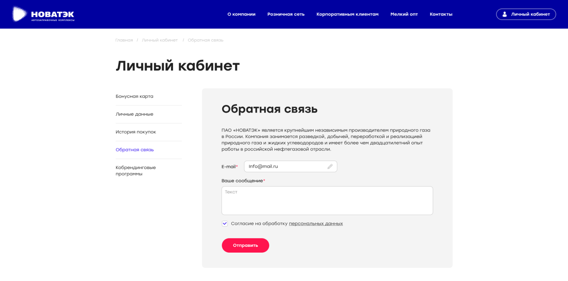This screenshot has width=568, height=281.
Task: Open «Кобрендинговые программы» sidebar item
Action: 136,171
